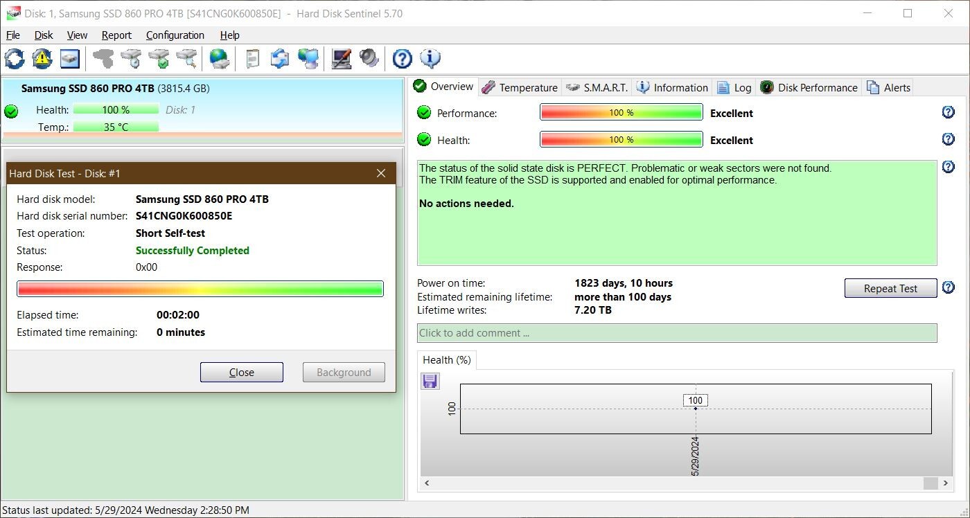
Task: Open the Report menu
Action: click(116, 35)
